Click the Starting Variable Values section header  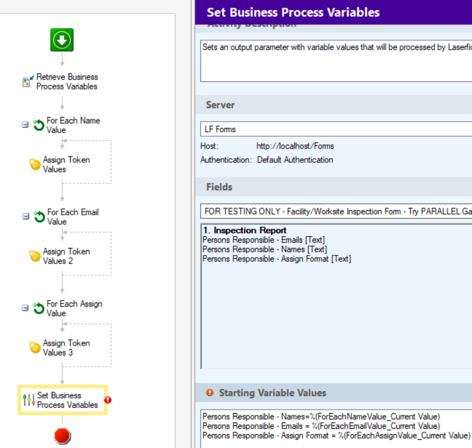click(333, 393)
